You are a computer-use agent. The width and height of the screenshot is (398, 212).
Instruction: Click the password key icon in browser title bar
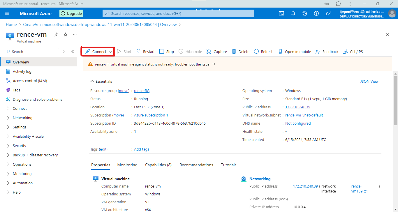point(327,3)
